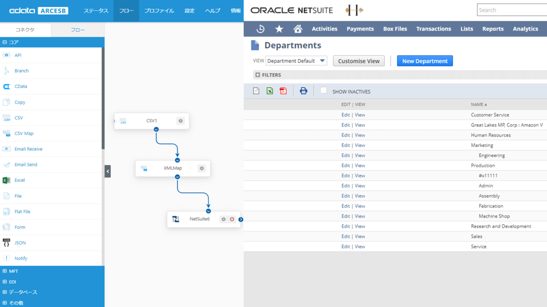The width and height of the screenshot is (547, 307).
Task: Export departments list to Excel icon
Action: 270,91
